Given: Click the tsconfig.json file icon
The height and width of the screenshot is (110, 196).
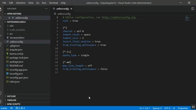Looking at the screenshot, I should click(7, 74).
